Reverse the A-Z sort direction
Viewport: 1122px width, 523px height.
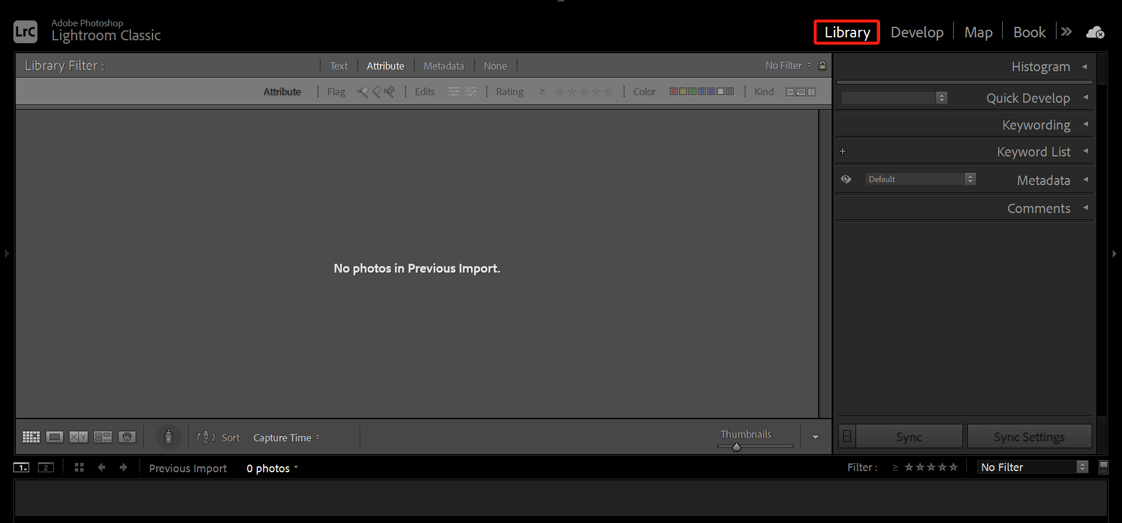coord(206,437)
